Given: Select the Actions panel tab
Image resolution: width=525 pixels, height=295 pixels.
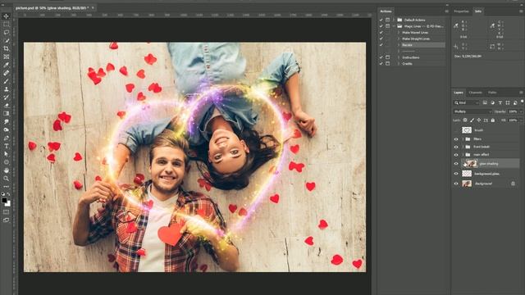Looking at the screenshot, I should (x=386, y=11).
